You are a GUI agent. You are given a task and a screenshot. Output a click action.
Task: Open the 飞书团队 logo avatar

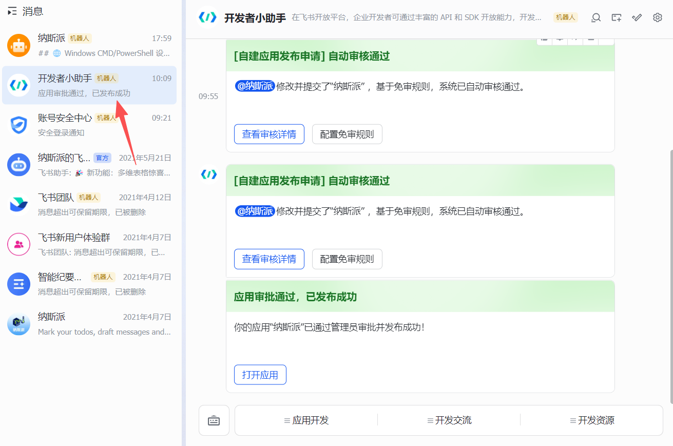click(19, 204)
